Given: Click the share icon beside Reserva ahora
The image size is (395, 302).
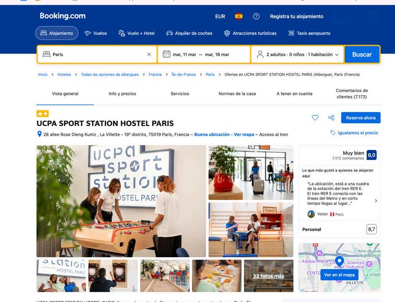Looking at the screenshot, I should [331, 118].
